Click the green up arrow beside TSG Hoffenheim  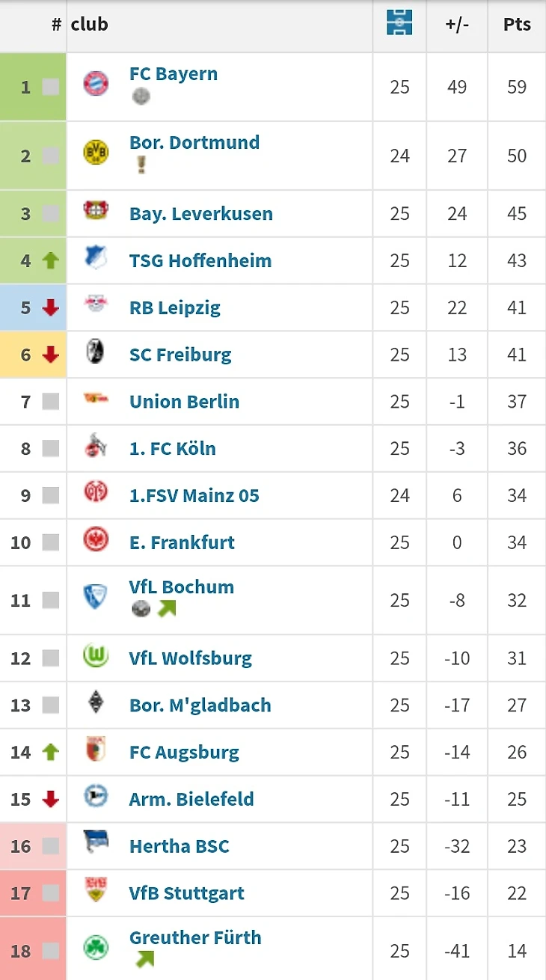(x=50, y=261)
